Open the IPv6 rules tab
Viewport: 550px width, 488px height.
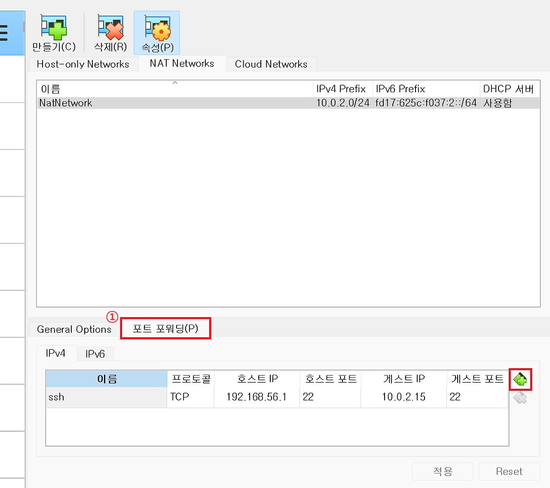(95, 354)
